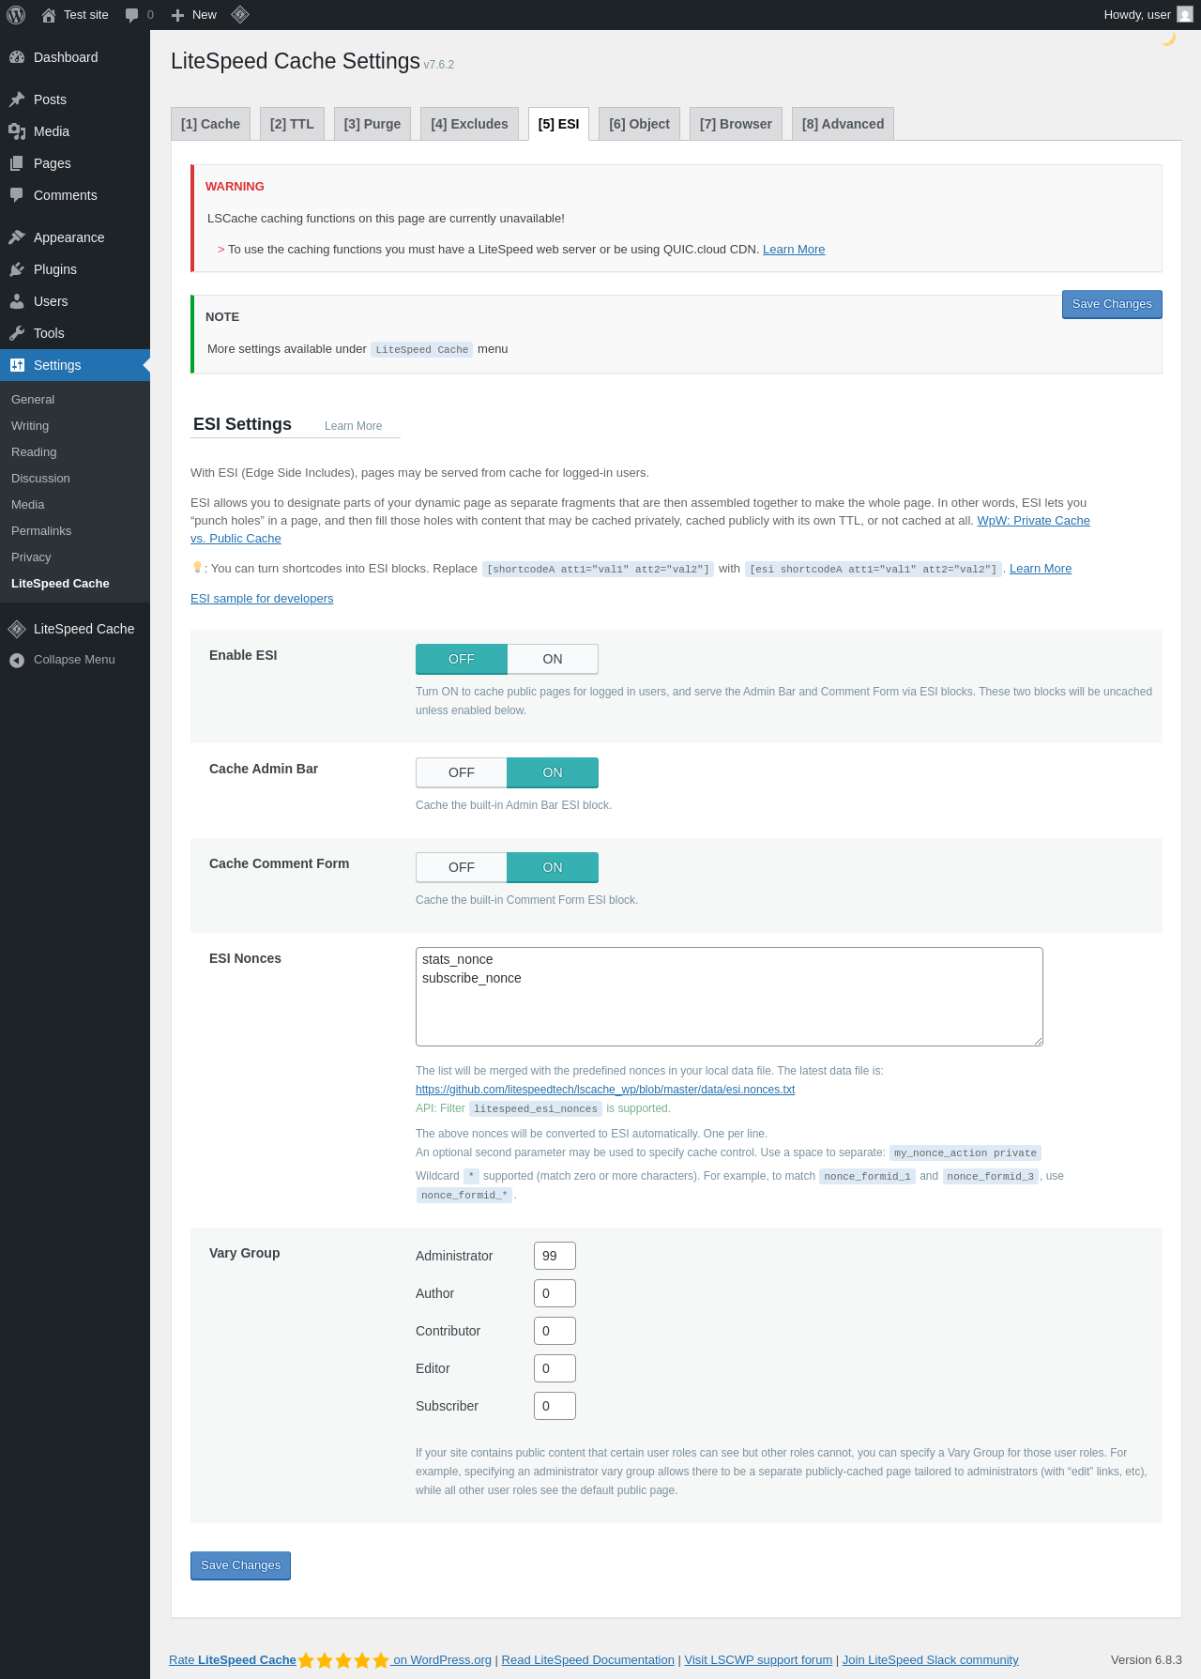Click the LiteSpeed Cache sidebar diamond icon
1201x1679 pixels.
click(x=17, y=629)
